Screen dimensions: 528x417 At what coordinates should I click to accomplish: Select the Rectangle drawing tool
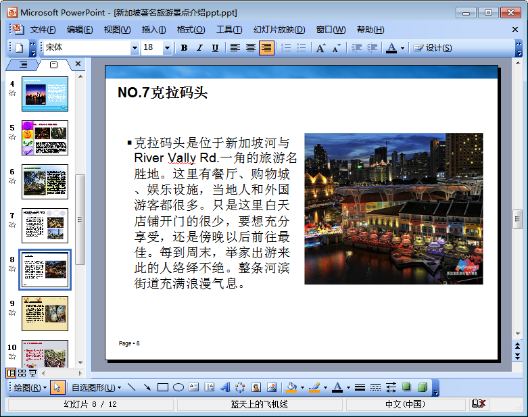click(163, 388)
